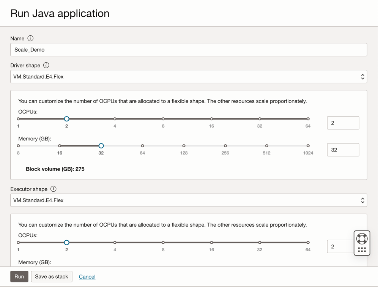Viewport: 378px width, 287px height.
Task: Set driver Memory slider to 16 GB
Action: (x=60, y=146)
